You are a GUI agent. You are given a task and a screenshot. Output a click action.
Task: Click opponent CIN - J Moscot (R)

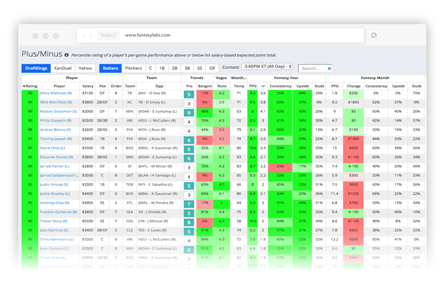pos(153,221)
